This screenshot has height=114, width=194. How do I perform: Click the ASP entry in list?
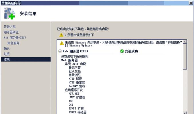(x=71, y=101)
